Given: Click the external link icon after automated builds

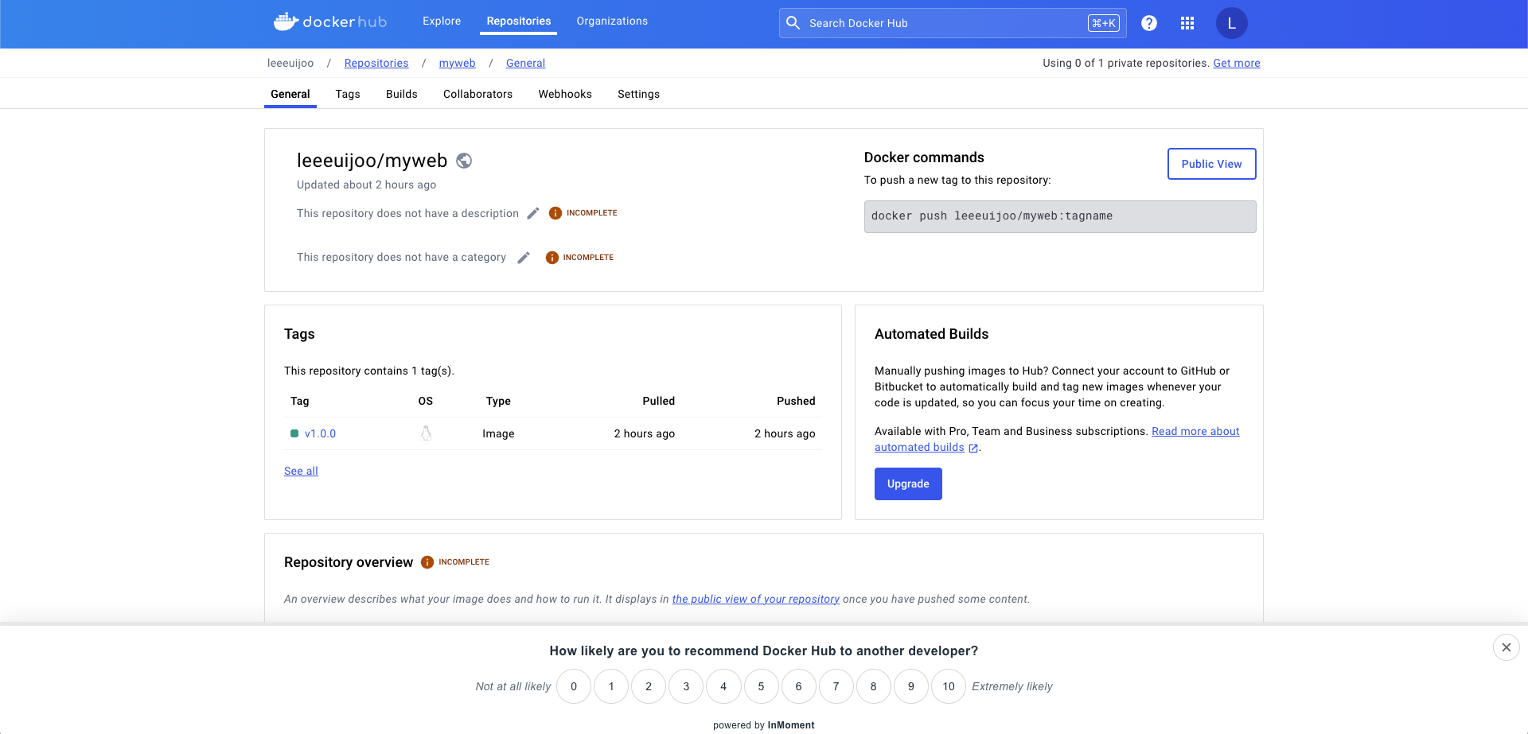Looking at the screenshot, I should 973,449.
